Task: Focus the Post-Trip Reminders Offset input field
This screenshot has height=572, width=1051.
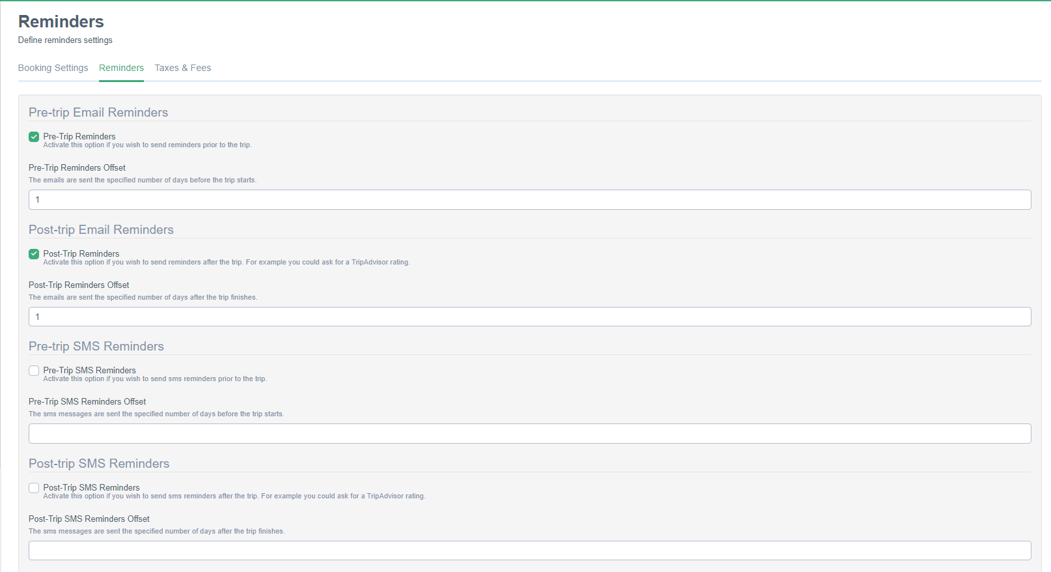Action: coord(529,317)
